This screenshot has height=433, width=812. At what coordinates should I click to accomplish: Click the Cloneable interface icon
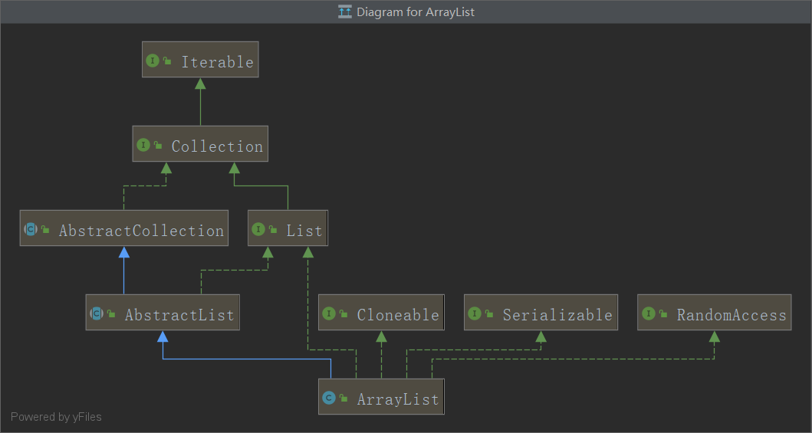329,314
